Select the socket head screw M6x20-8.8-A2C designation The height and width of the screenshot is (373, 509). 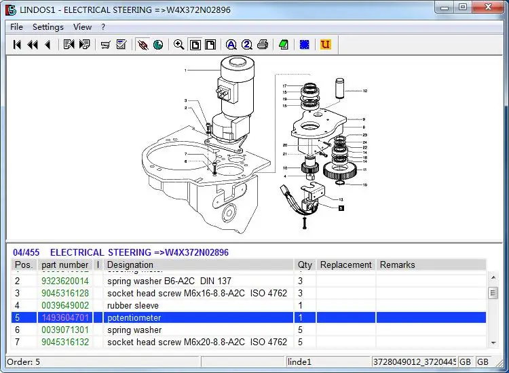point(197,342)
